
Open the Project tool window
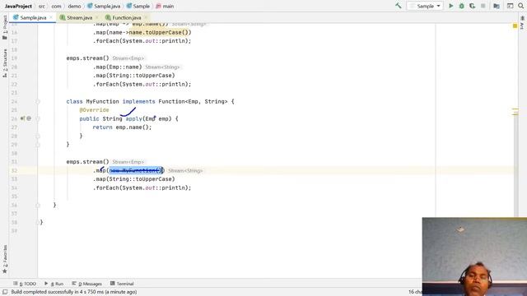tap(5, 27)
